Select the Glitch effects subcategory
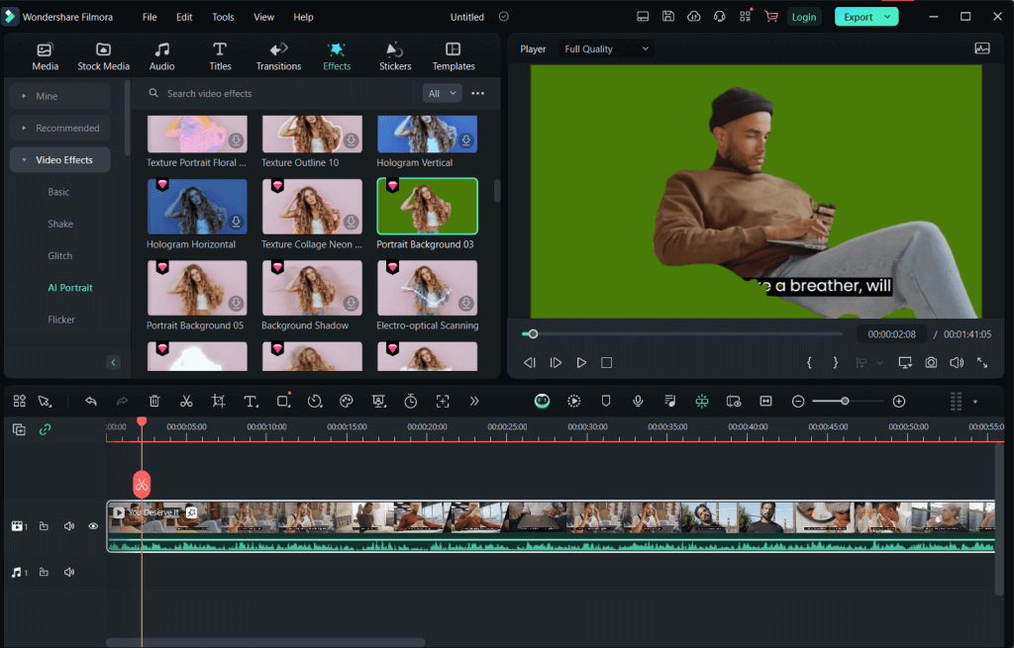This screenshot has width=1014, height=648. pos(60,256)
